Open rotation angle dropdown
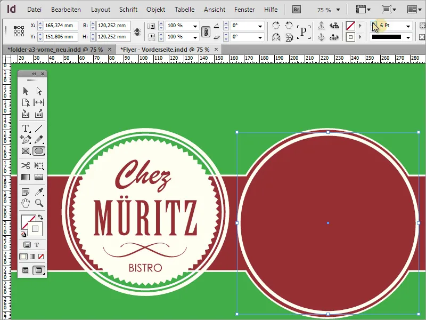 (x=260, y=26)
